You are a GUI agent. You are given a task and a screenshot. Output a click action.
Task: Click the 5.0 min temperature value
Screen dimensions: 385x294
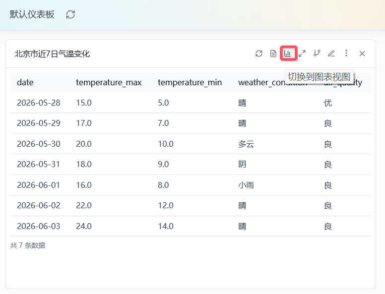pos(163,103)
